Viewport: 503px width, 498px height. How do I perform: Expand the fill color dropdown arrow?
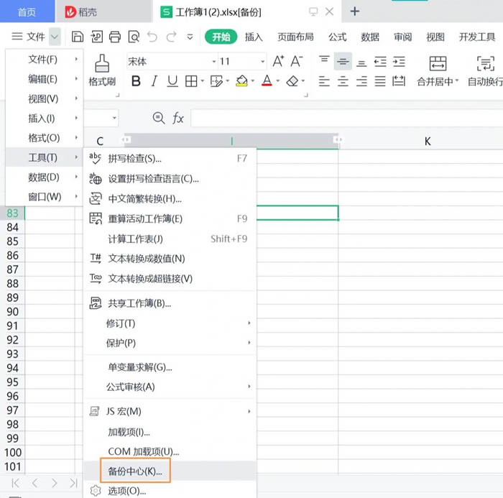tap(253, 81)
